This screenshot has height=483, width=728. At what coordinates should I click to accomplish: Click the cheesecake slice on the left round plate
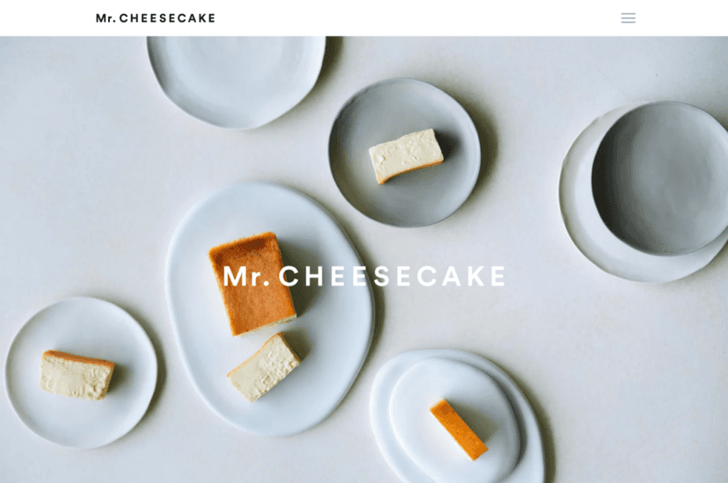[77, 375]
